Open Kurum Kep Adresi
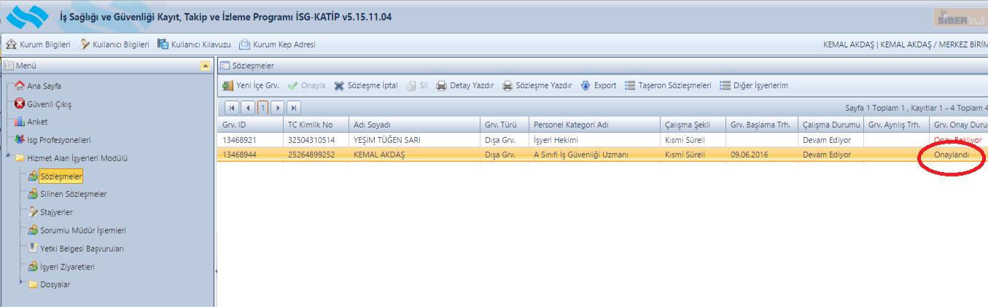Image resolution: width=988 pixels, height=307 pixels. 277,44
